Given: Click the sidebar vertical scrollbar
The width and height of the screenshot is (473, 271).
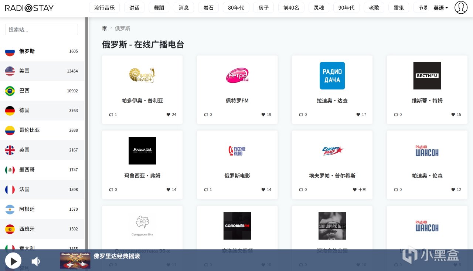Looking at the screenshot, I should pos(86,133).
